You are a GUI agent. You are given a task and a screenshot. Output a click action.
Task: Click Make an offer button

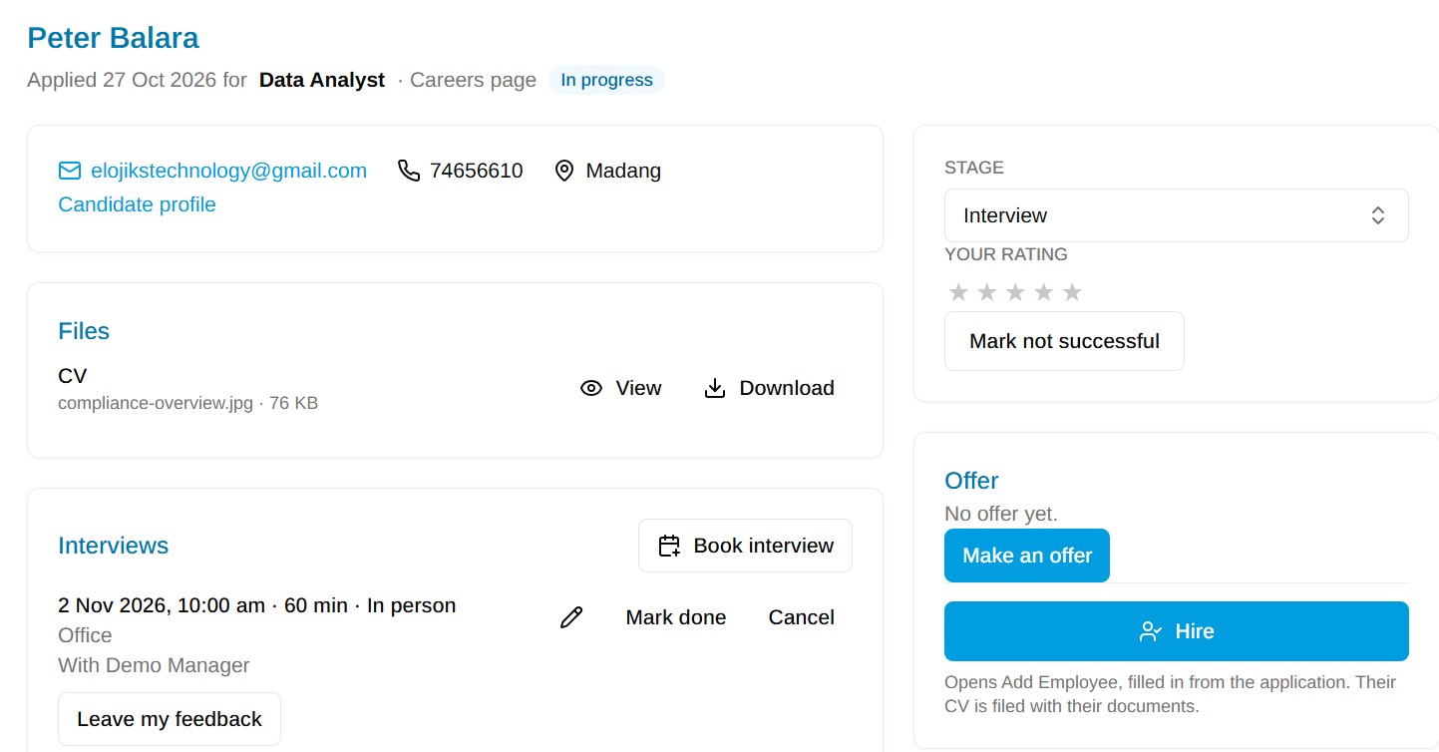pyautogui.click(x=1027, y=556)
